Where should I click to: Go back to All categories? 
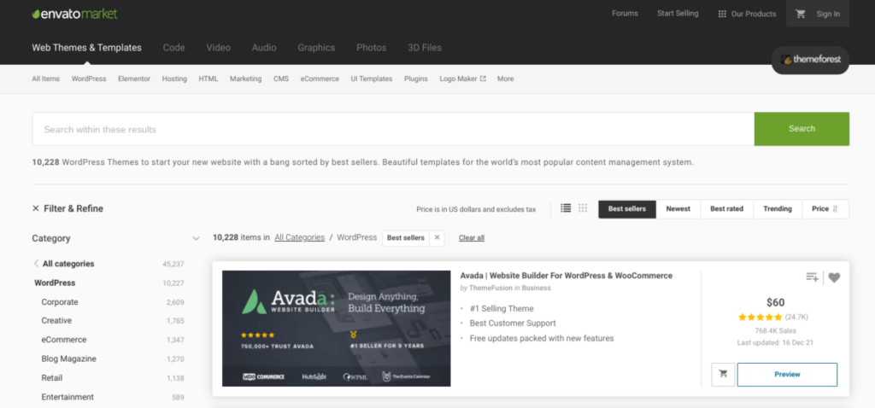64,264
